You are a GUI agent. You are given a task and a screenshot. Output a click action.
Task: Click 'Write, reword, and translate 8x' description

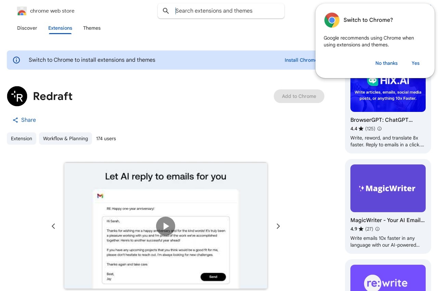pyautogui.click(x=387, y=141)
